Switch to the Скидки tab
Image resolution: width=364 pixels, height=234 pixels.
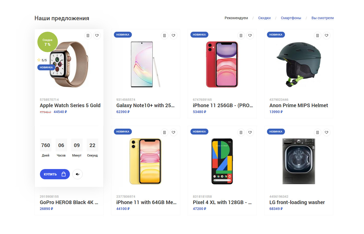(264, 18)
